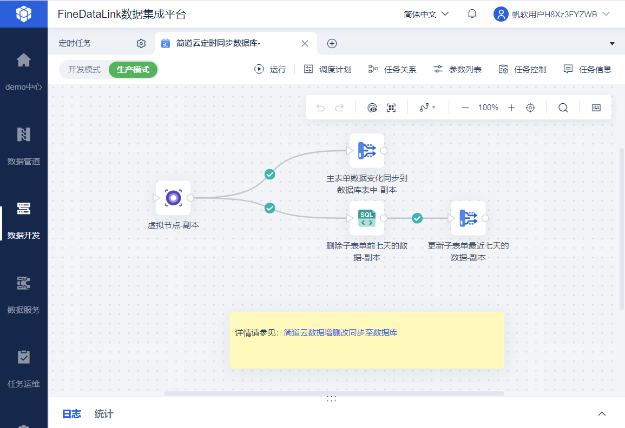
Task: Open 任务关系 view
Action: [393, 69]
